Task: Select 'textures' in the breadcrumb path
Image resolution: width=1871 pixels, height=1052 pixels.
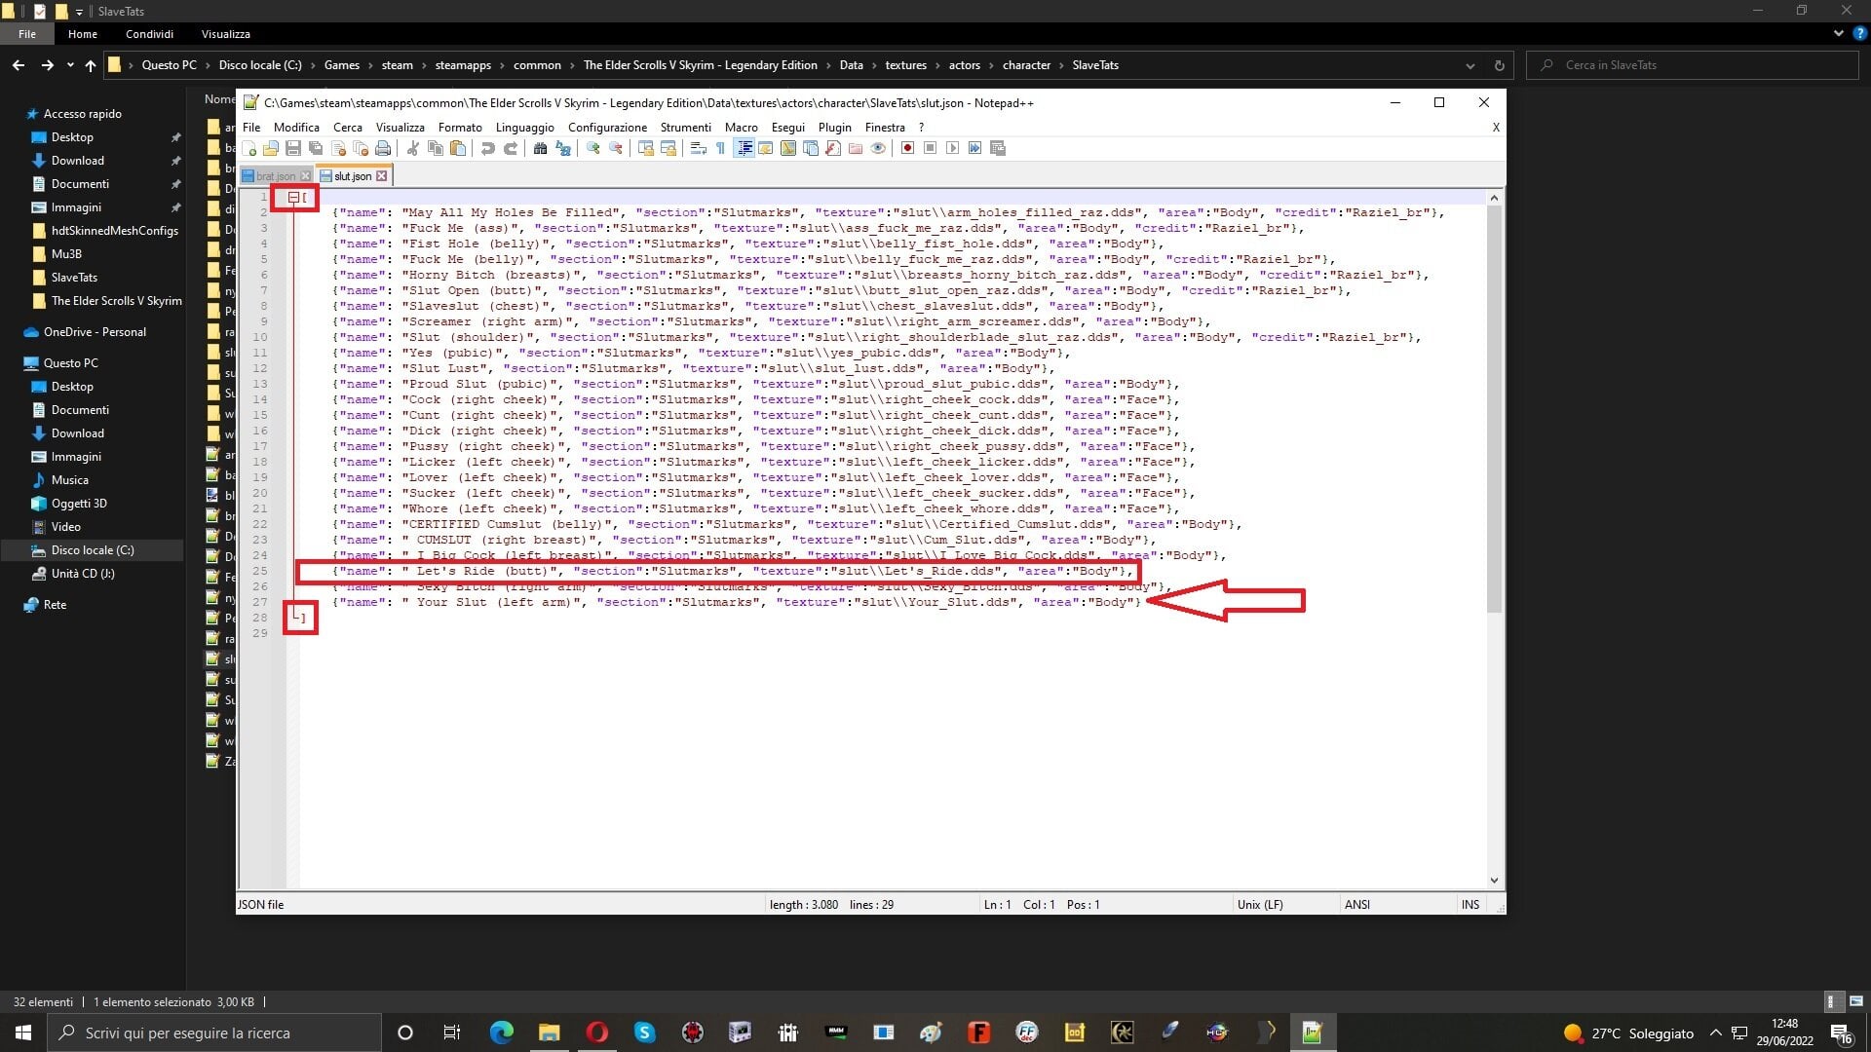Action: tap(905, 65)
